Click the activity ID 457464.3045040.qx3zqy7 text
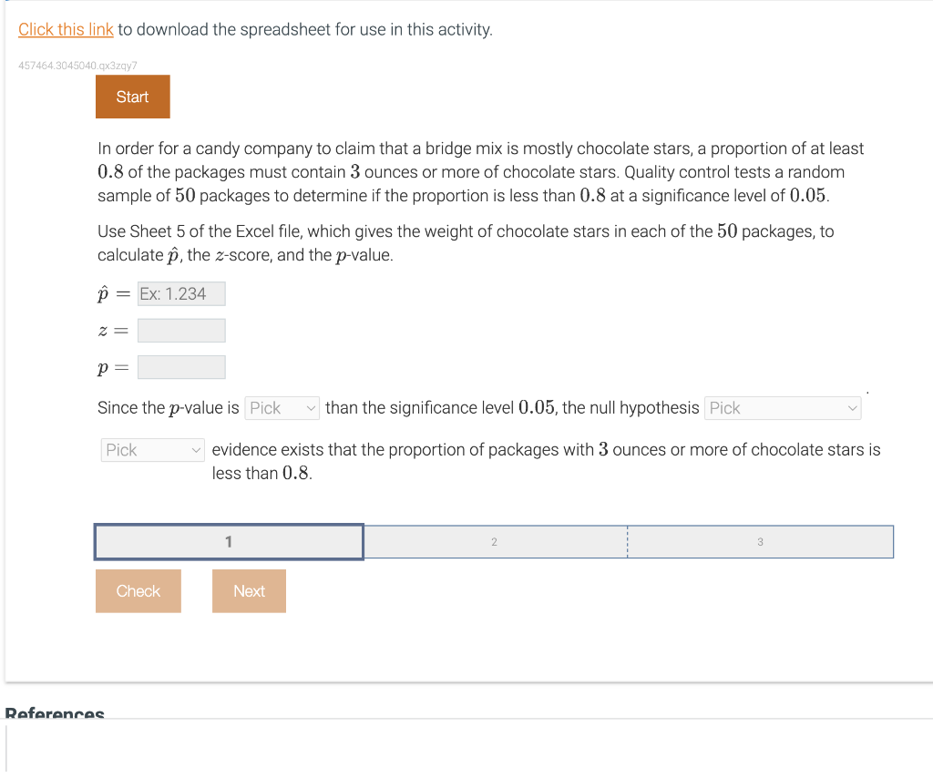This screenshot has height=778, width=933. [77, 66]
